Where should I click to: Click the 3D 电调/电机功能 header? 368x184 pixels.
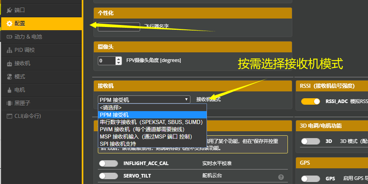point(332,126)
